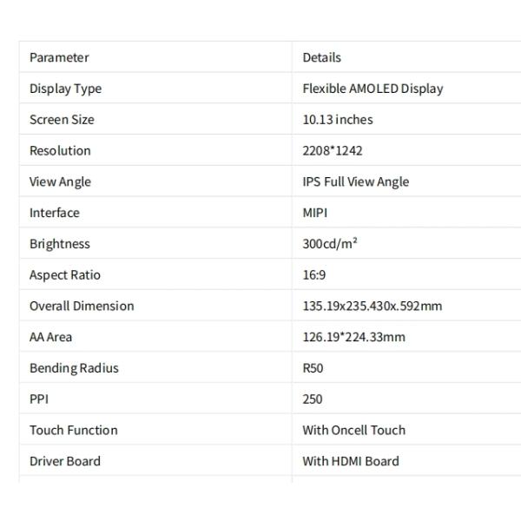Click the With HDMI Board text
Screen dimensions: 521x521
tap(350, 461)
